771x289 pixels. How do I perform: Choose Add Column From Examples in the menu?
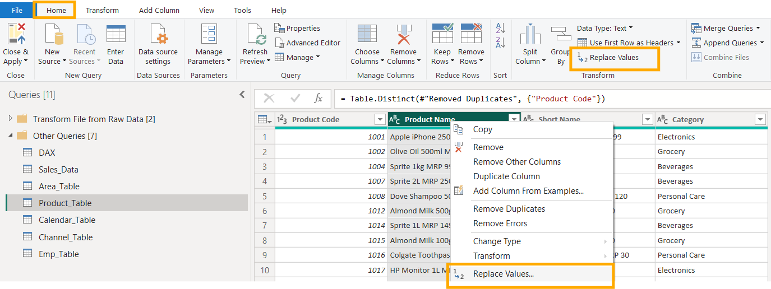[x=528, y=191]
